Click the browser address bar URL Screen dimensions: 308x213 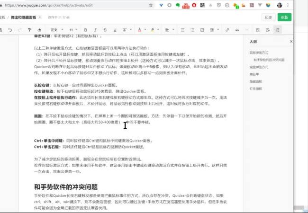49,5
